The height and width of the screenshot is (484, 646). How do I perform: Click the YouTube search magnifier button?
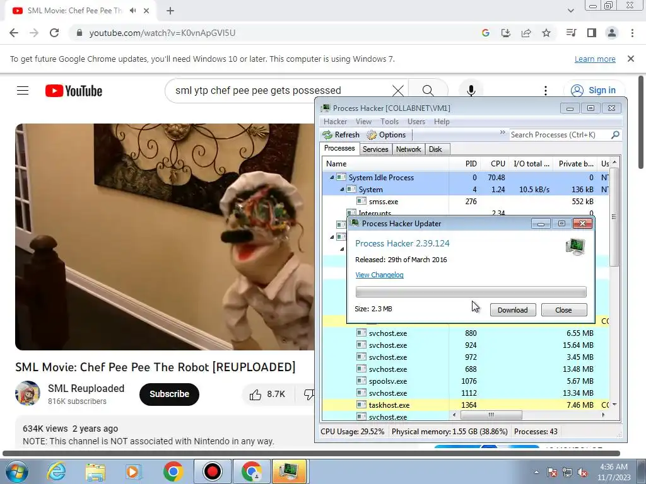tap(428, 90)
